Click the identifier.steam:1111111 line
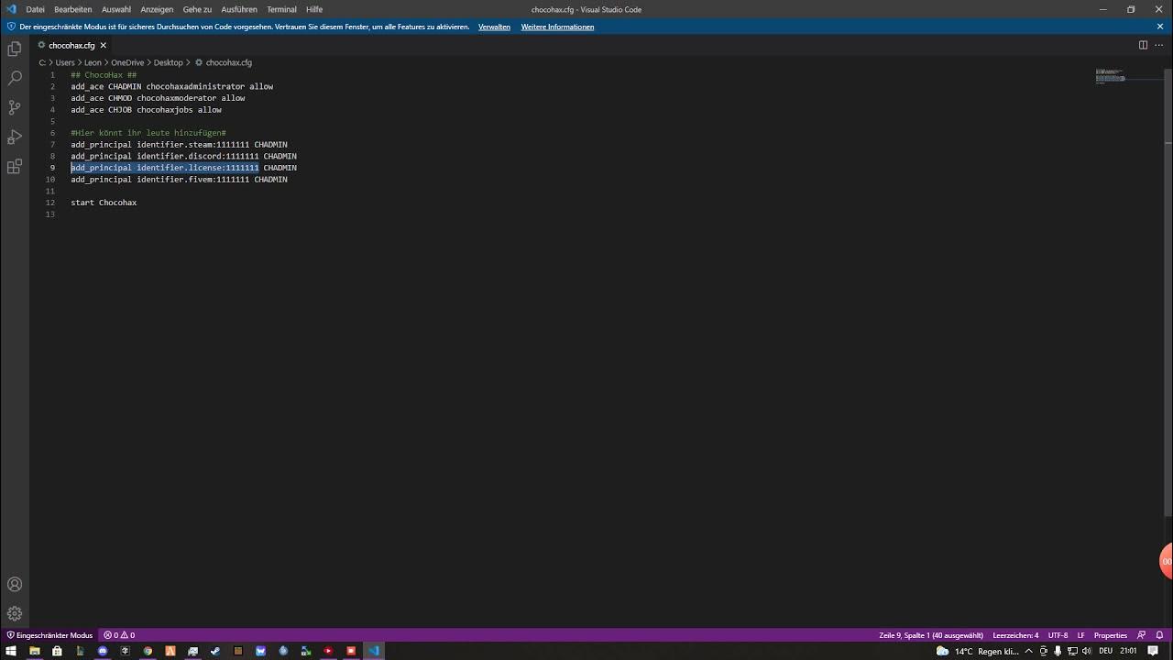 179,145
